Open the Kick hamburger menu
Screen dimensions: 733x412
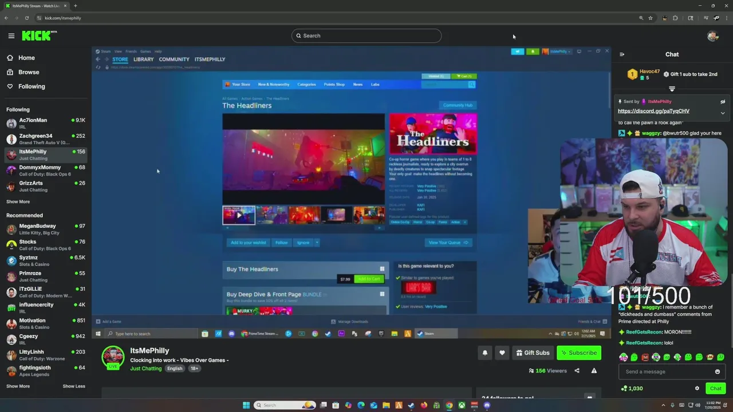pyautogui.click(x=11, y=35)
